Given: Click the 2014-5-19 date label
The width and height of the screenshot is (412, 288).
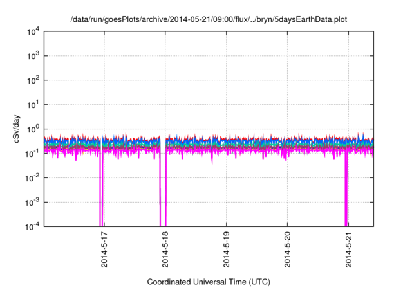Looking at the screenshot, I should (227, 249).
